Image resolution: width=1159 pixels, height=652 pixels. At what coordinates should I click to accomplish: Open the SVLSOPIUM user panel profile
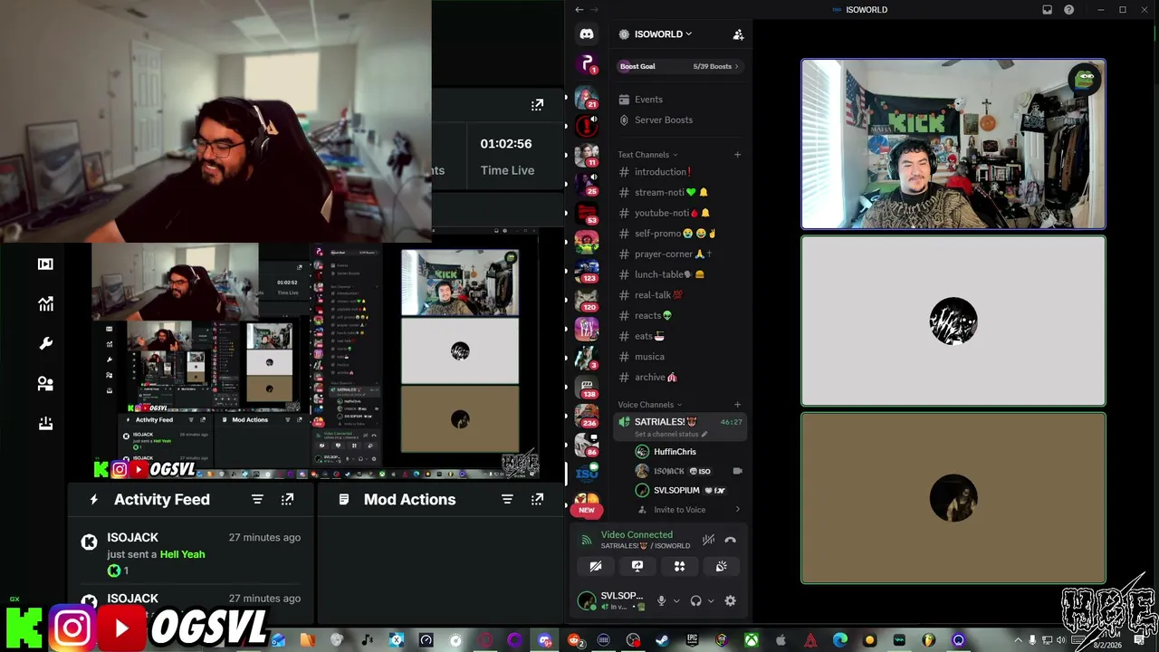[x=613, y=600]
